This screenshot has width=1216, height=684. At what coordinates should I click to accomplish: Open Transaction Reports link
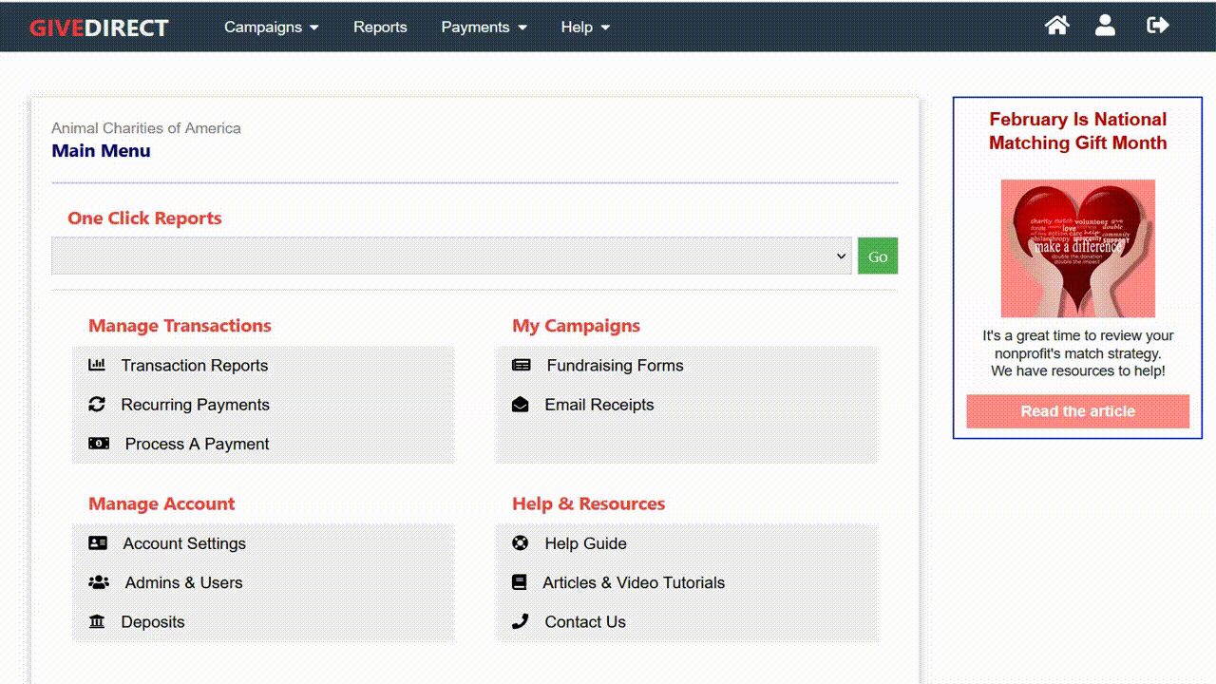click(195, 365)
